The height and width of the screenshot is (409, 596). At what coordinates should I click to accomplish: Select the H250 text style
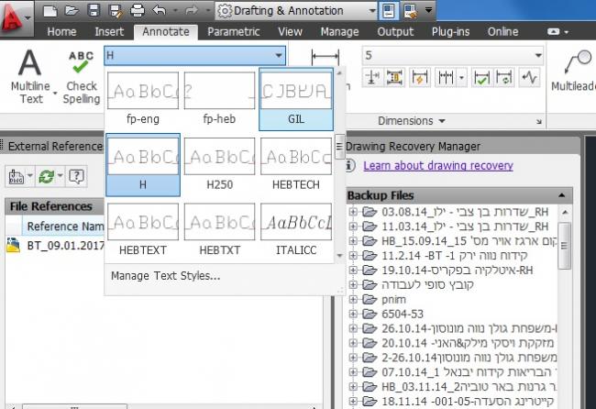(219, 164)
